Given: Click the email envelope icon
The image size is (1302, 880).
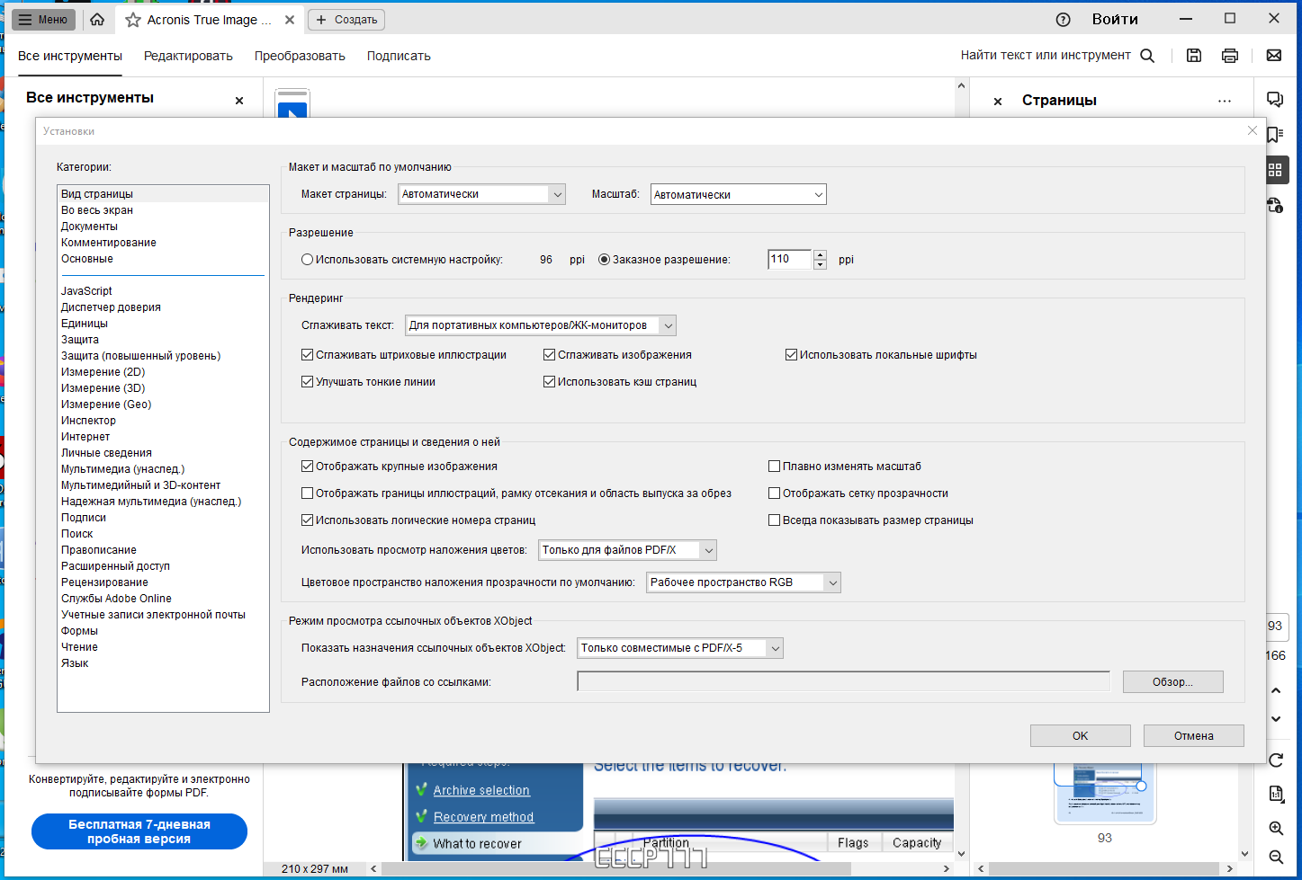Looking at the screenshot, I should point(1274,56).
